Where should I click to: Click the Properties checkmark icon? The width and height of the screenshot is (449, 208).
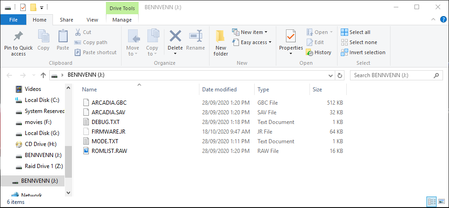[291, 37]
